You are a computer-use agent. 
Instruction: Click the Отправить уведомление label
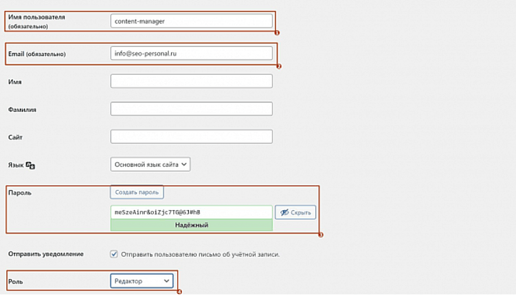click(x=45, y=254)
